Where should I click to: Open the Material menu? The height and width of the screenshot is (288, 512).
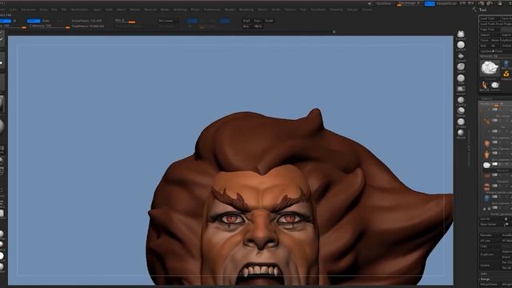coord(150,10)
